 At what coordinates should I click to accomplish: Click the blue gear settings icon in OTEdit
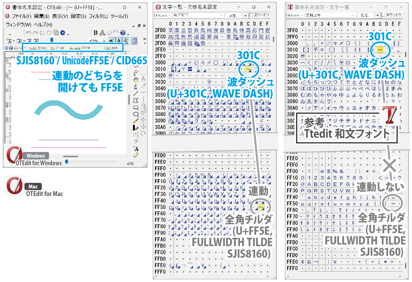[63, 33]
